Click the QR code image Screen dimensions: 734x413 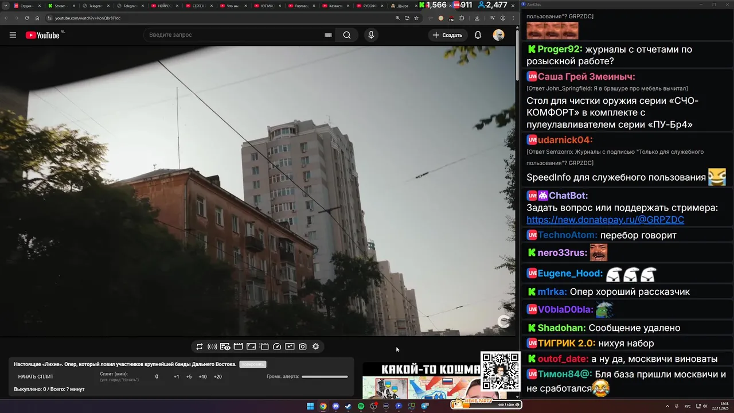pos(500,372)
